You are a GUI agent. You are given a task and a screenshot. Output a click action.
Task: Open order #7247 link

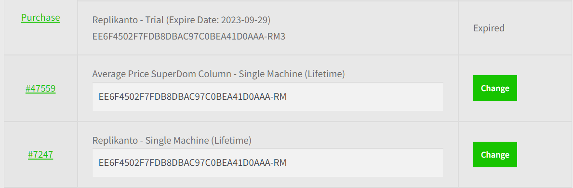click(40, 154)
